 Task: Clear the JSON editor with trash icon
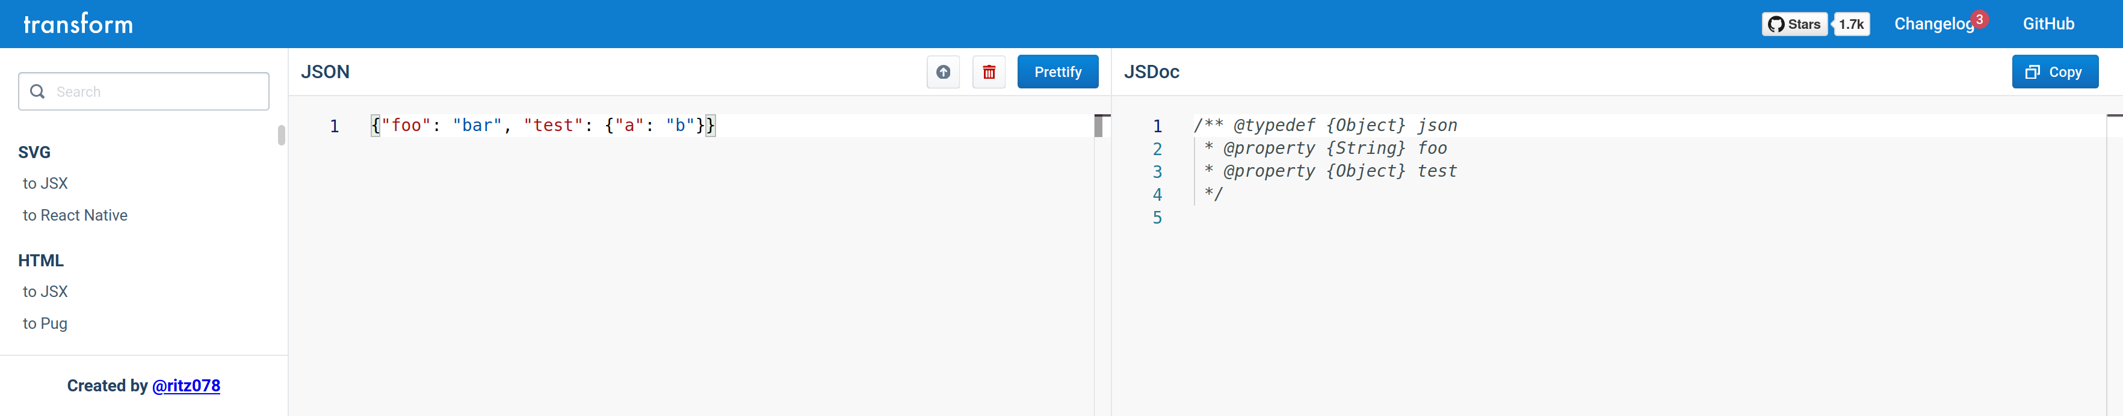[x=989, y=72]
